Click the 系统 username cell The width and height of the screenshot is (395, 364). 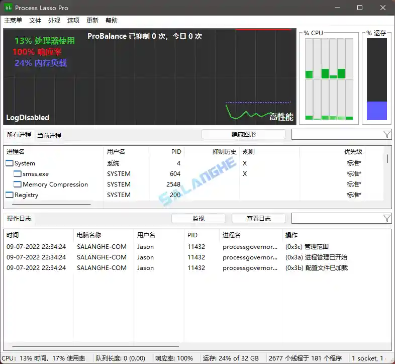(x=113, y=163)
